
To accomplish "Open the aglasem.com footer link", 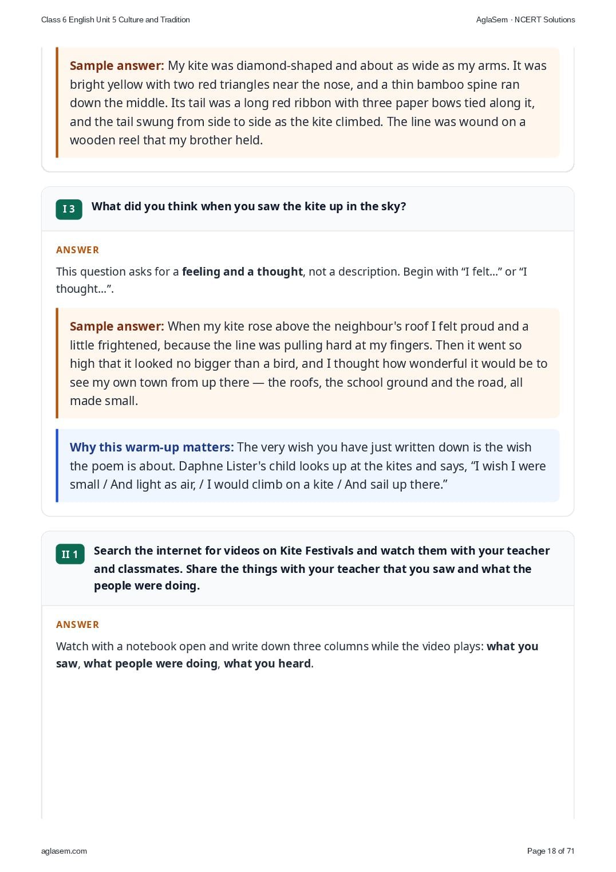I will coord(64,851).
